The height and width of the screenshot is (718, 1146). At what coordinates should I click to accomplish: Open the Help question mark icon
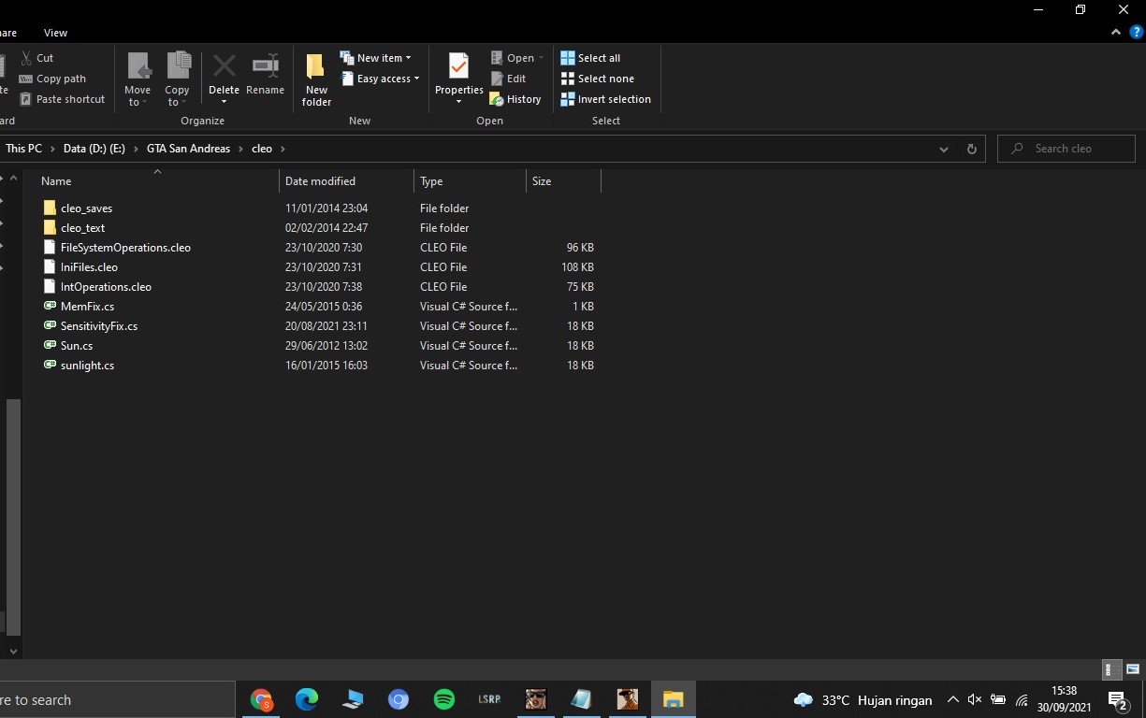1136,32
